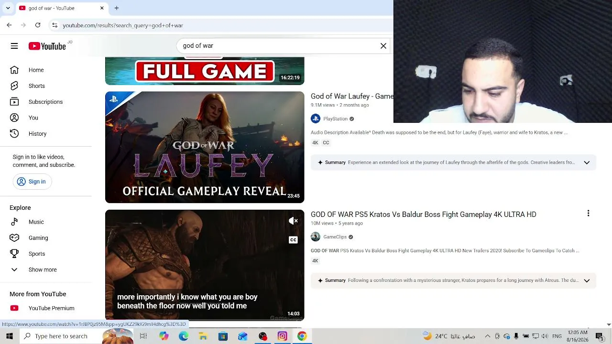Click the Home house icon
The width and height of the screenshot is (612, 344).
click(x=14, y=70)
